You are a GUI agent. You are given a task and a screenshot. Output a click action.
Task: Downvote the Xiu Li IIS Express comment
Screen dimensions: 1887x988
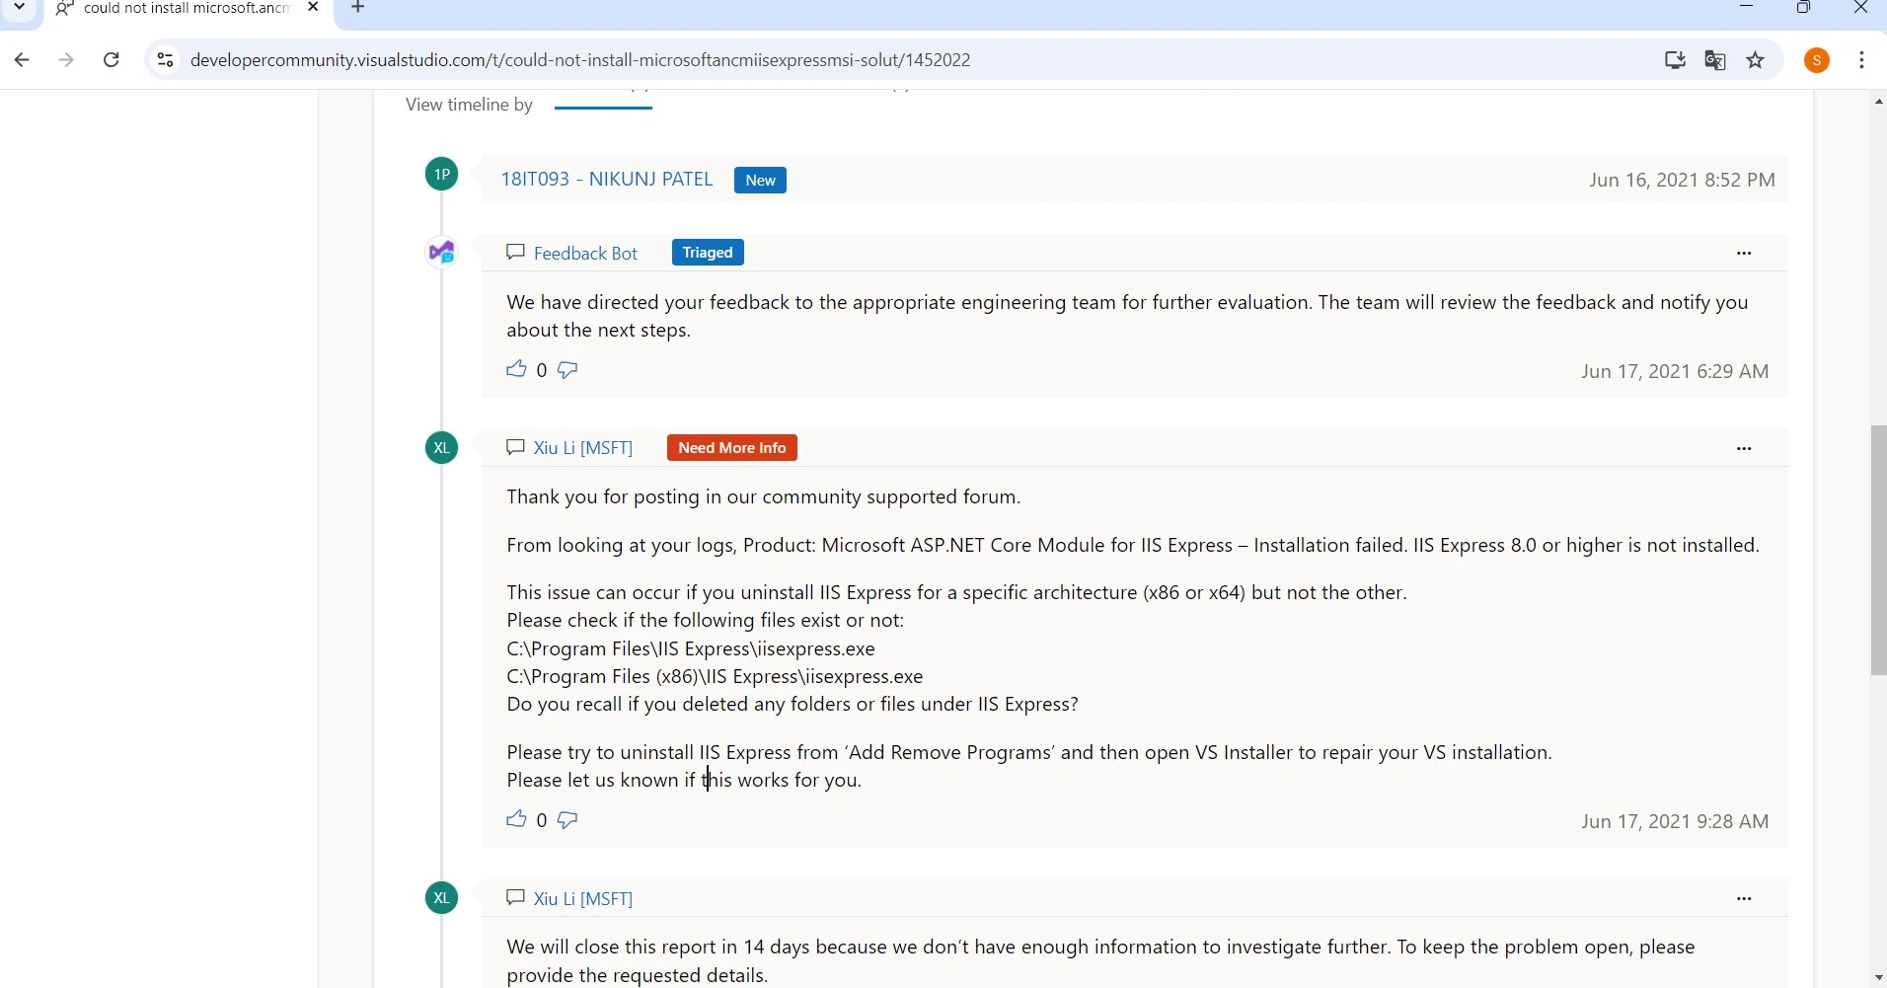[x=568, y=820]
